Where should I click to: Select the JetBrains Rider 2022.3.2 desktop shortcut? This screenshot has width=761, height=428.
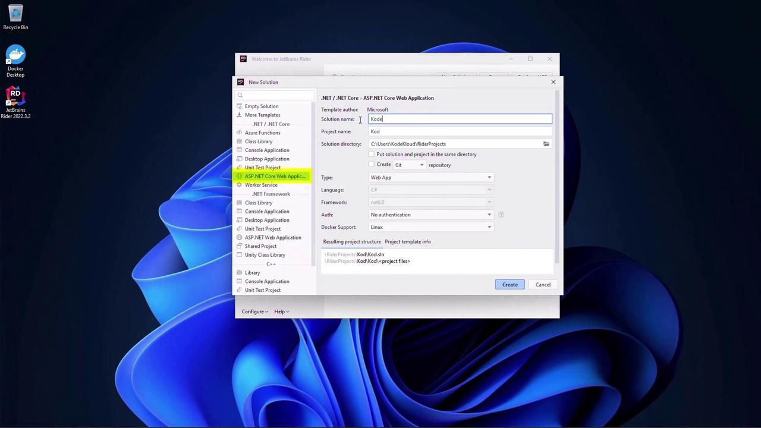pos(15,103)
